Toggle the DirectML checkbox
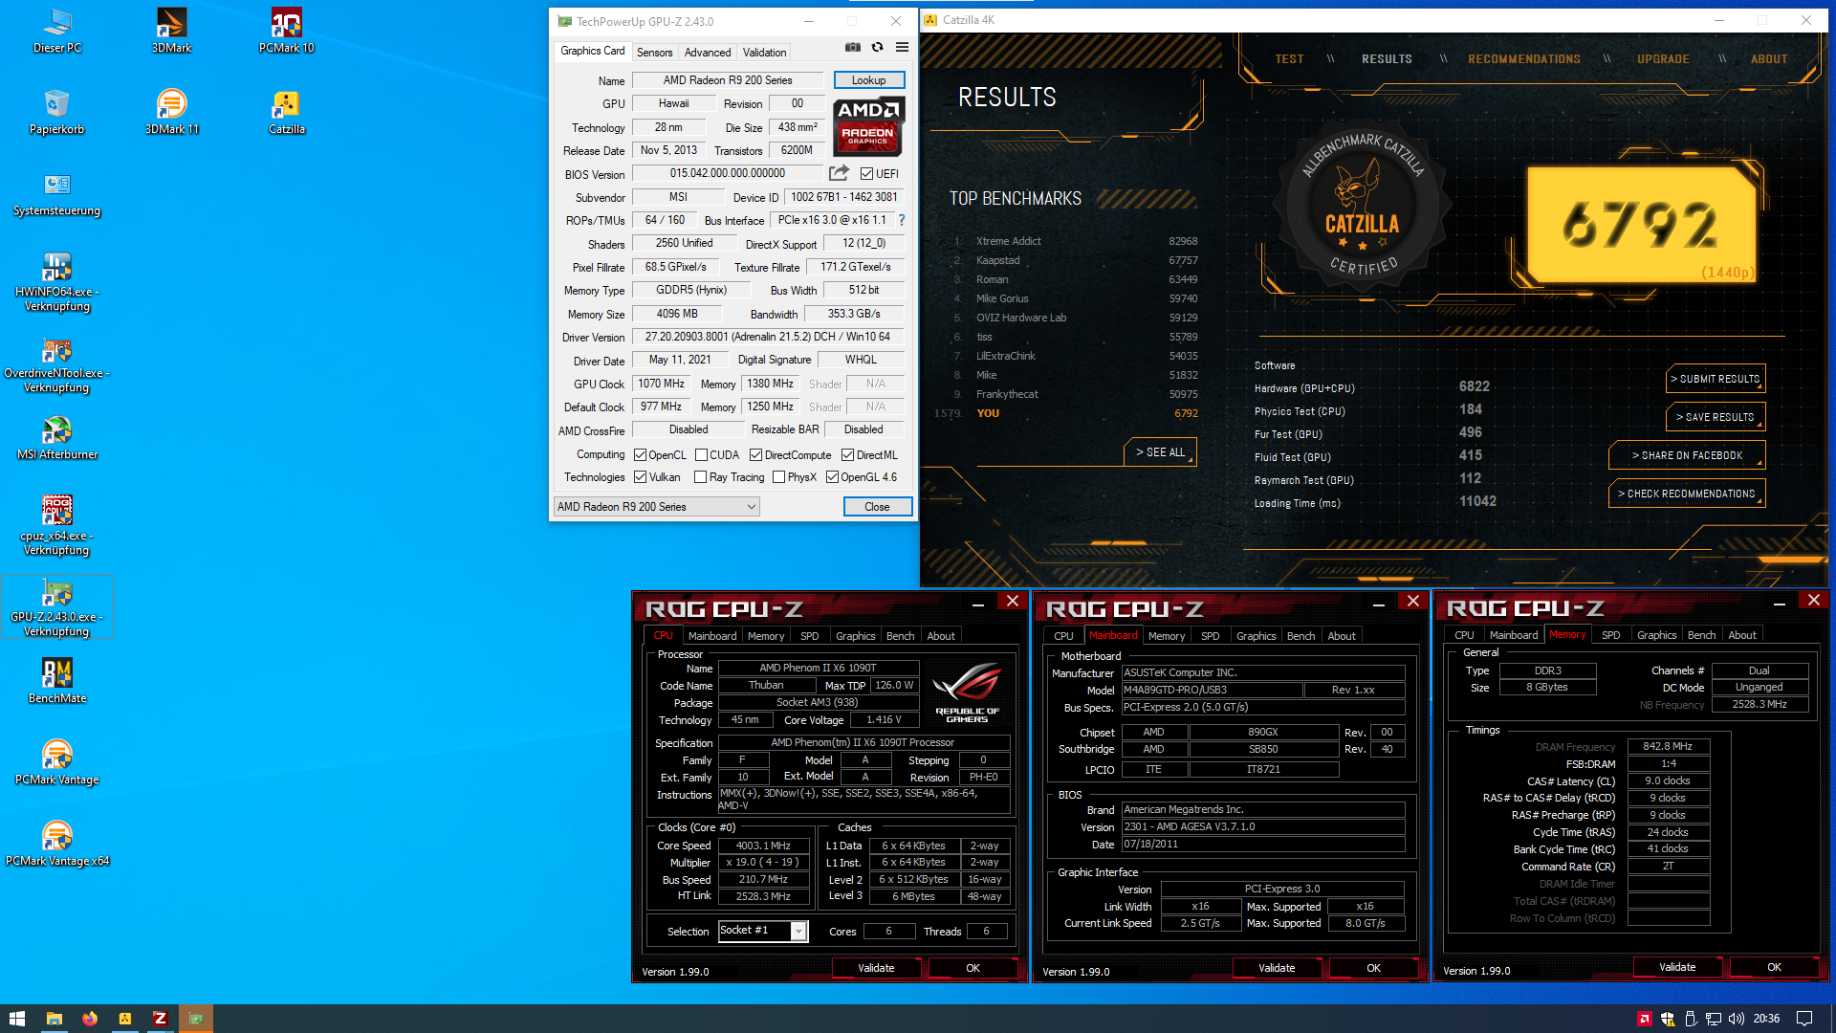The height and width of the screenshot is (1033, 1836). tap(847, 455)
